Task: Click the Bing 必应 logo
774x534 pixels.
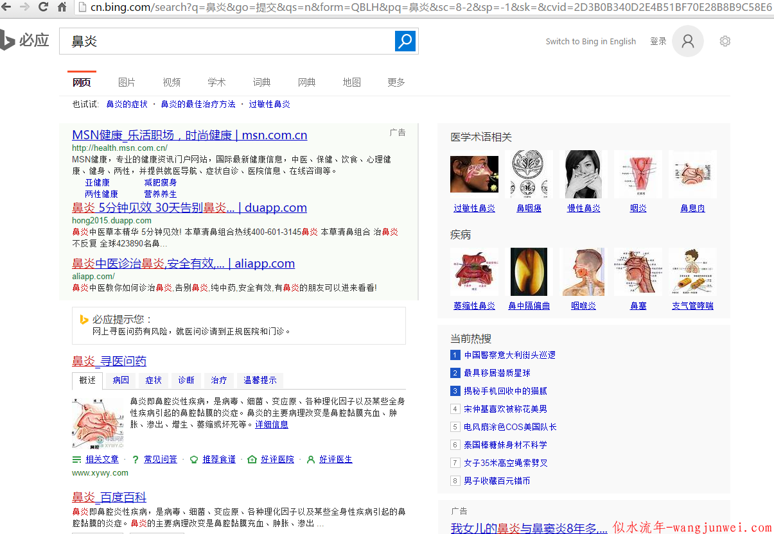Action: pos(25,40)
